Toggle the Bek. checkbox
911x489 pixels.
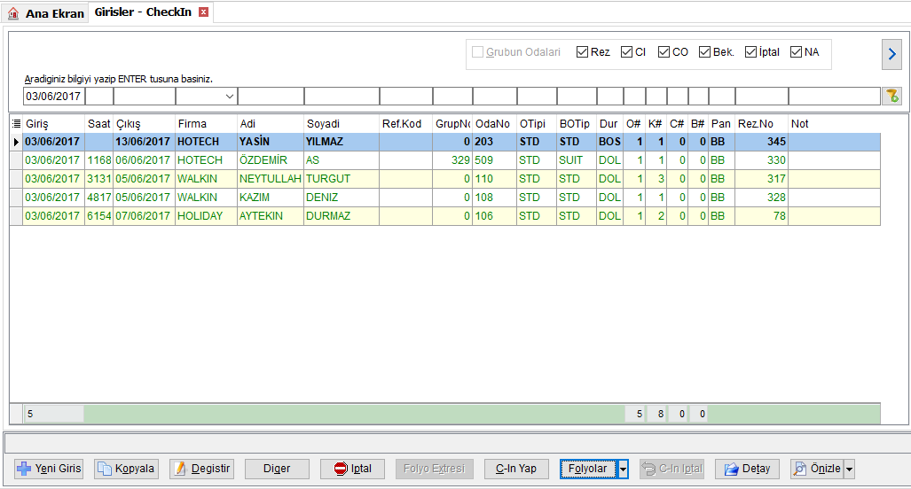click(x=704, y=52)
